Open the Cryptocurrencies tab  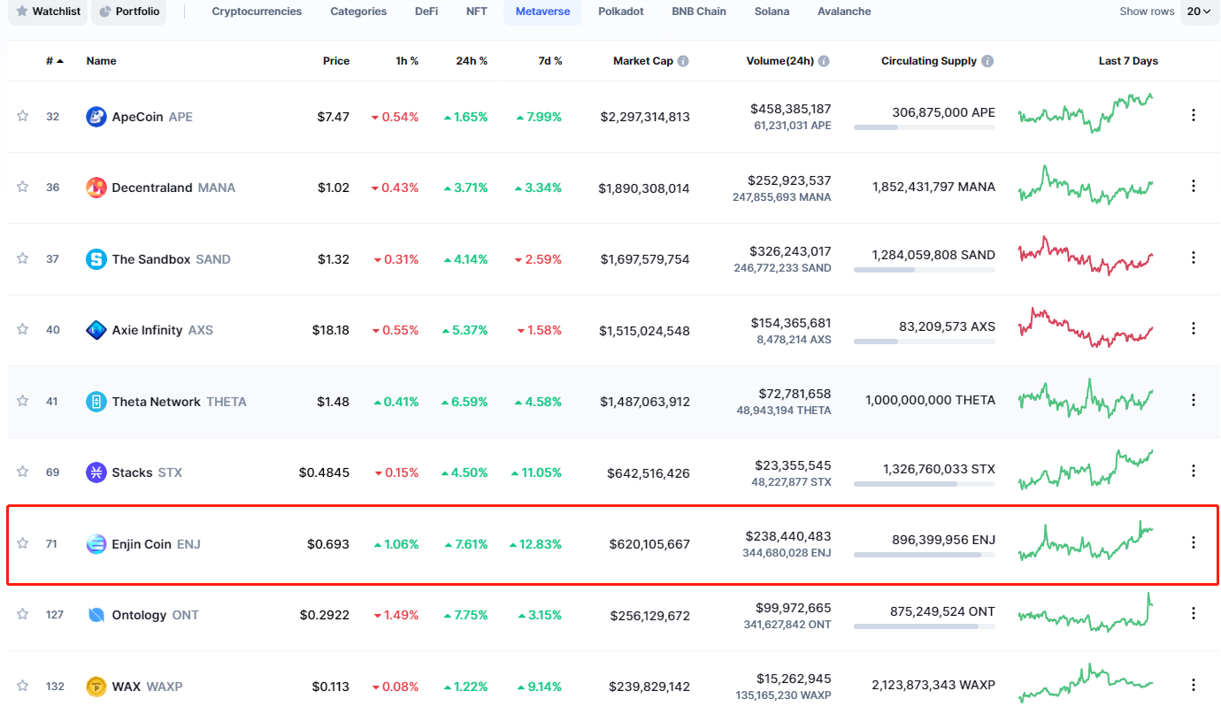(x=257, y=12)
